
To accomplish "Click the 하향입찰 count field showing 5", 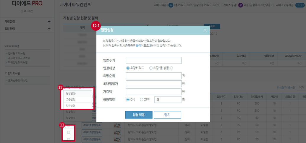I will [x=168, y=100].
